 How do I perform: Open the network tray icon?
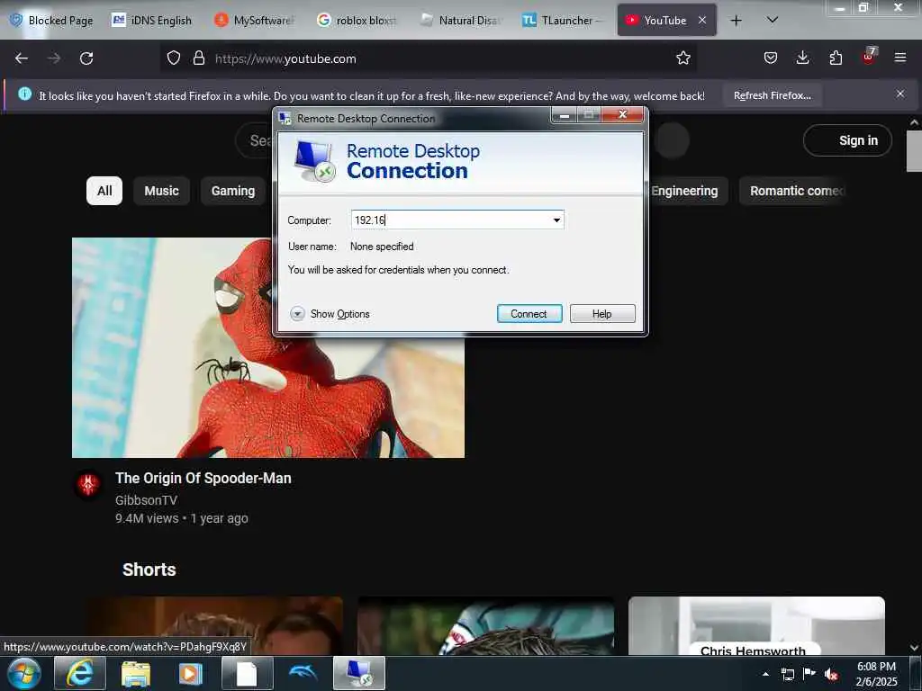click(787, 674)
